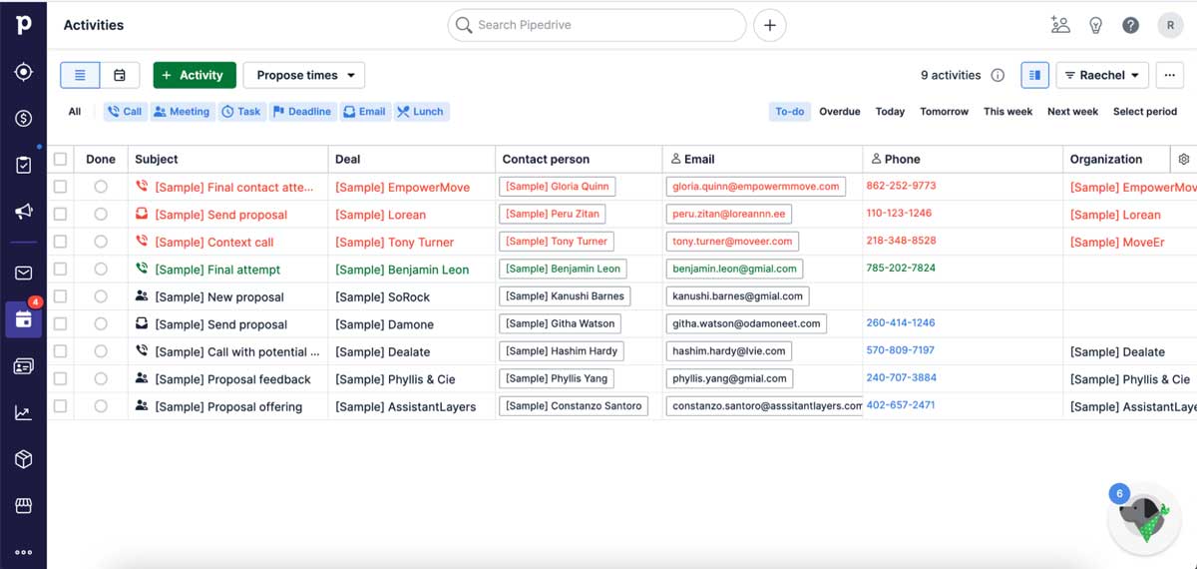Select the To-do time filter
Image resolution: width=1197 pixels, height=569 pixels.
789,112
